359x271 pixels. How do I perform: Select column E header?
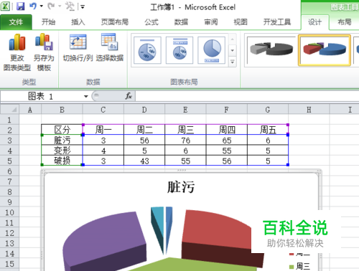coord(185,110)
